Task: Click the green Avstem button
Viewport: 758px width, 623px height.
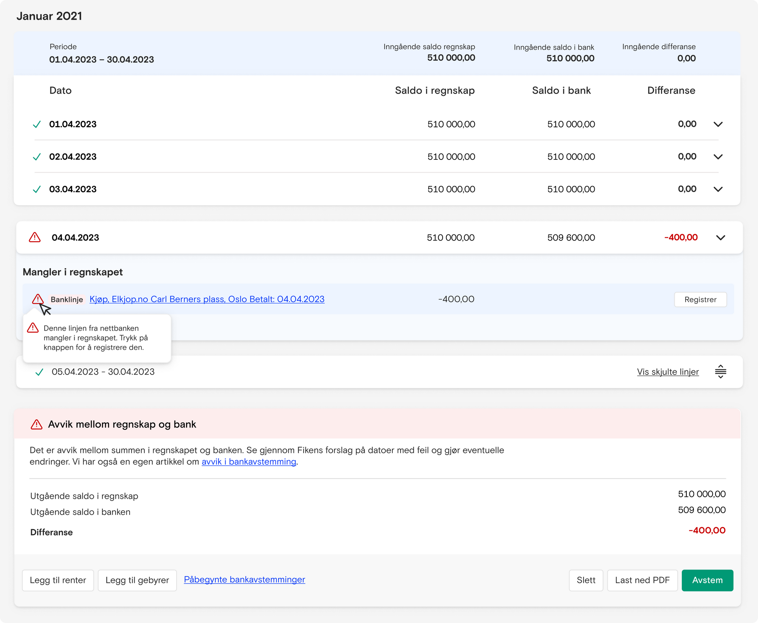Action: click(707, 580)
